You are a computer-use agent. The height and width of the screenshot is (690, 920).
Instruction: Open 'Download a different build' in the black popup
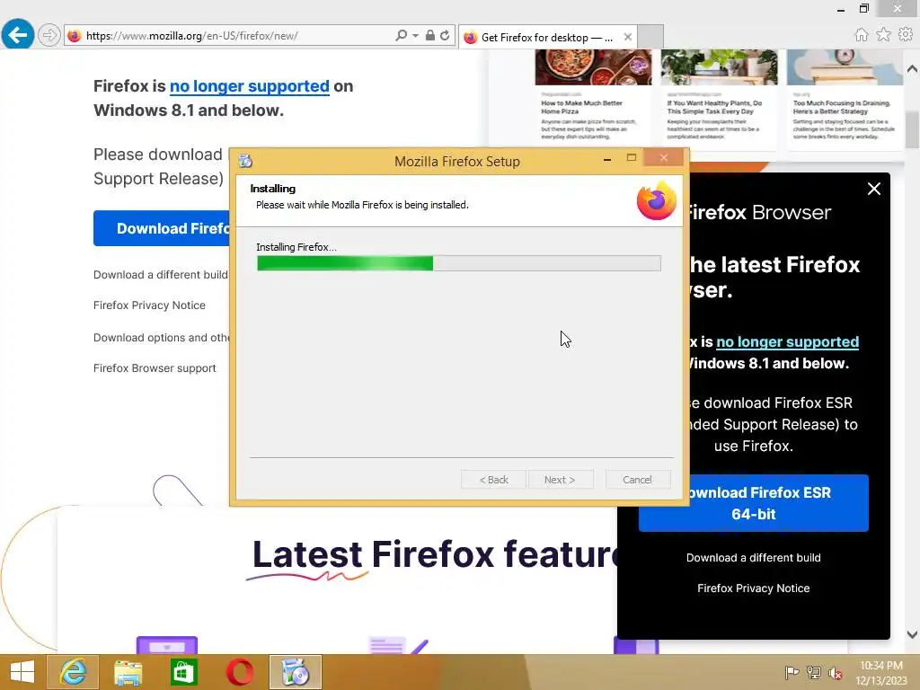754,557
